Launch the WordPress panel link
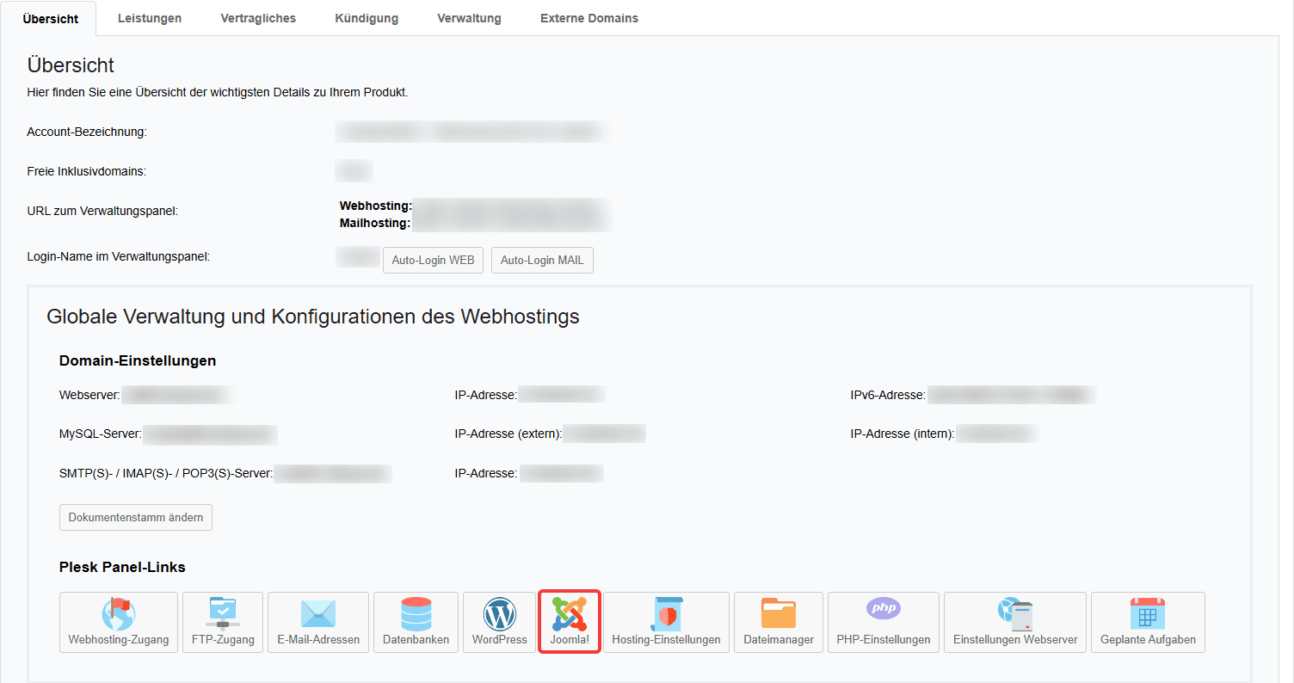 pyautogui.click(x=499, y=622)
